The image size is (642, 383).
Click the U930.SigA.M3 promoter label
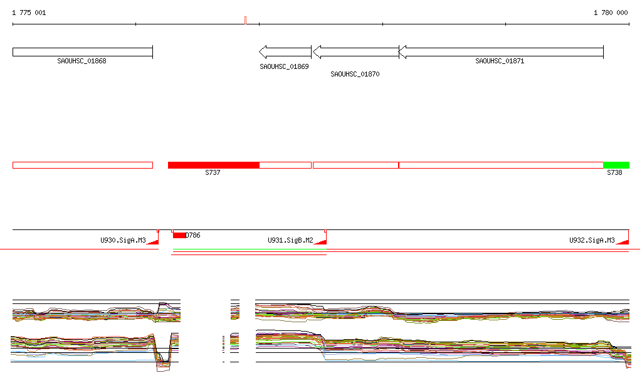(124, 240)
